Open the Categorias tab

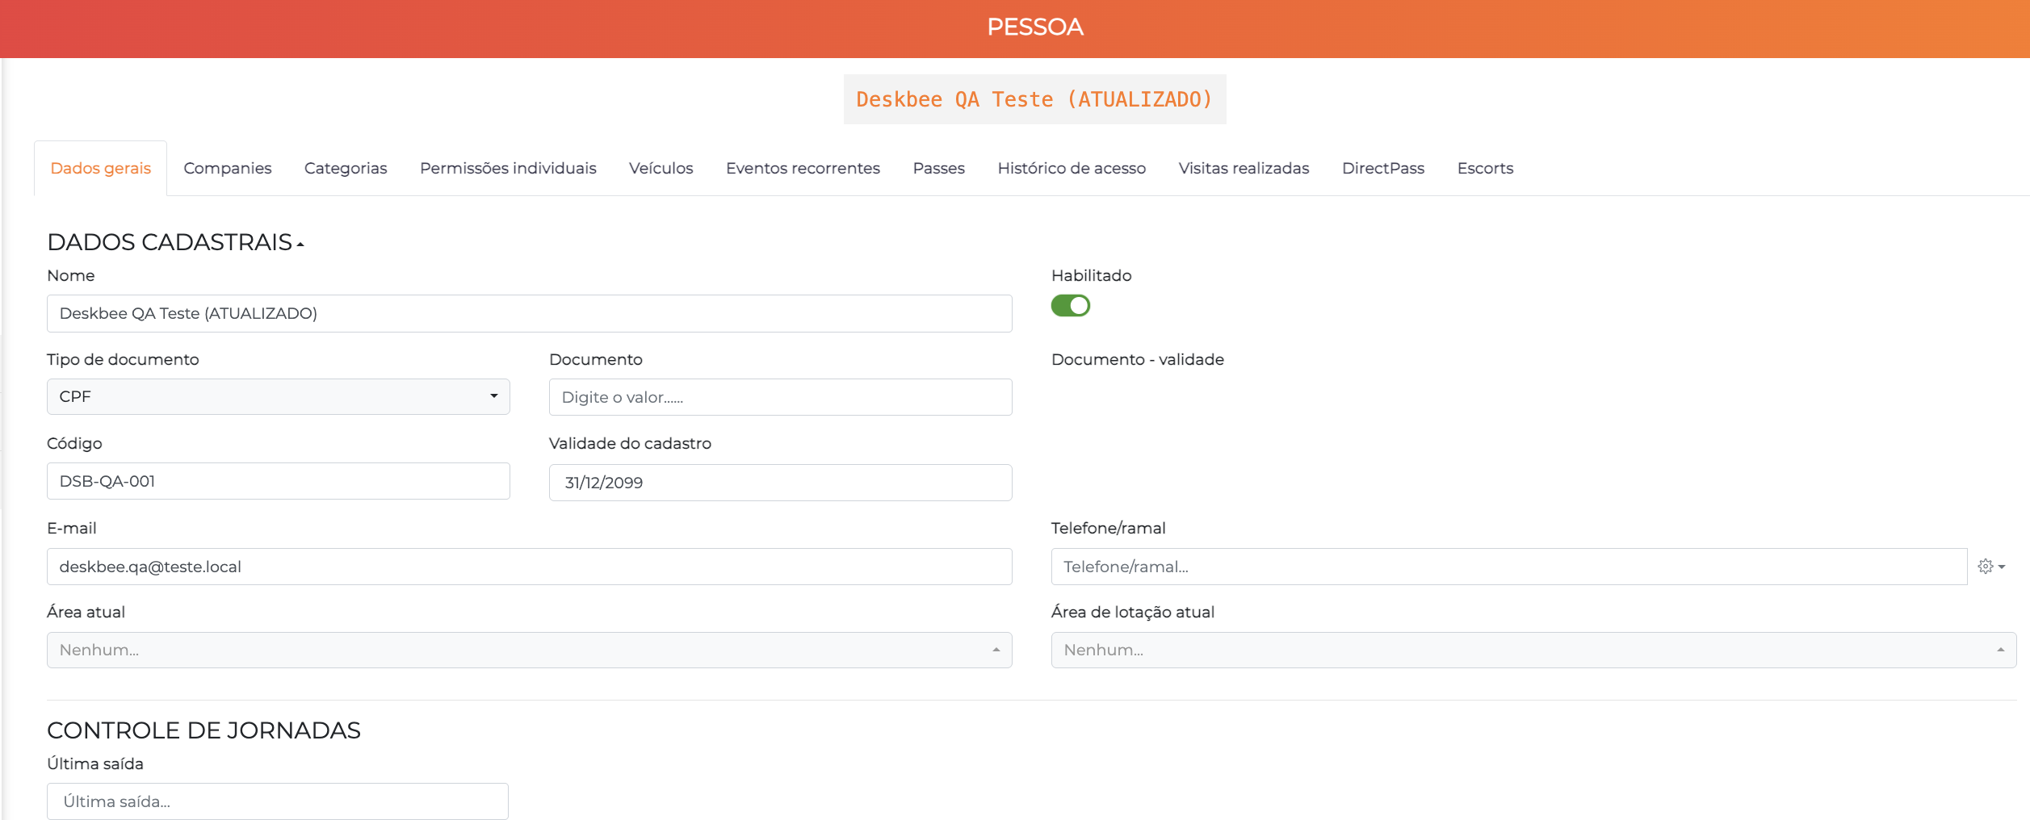[346, 168]
